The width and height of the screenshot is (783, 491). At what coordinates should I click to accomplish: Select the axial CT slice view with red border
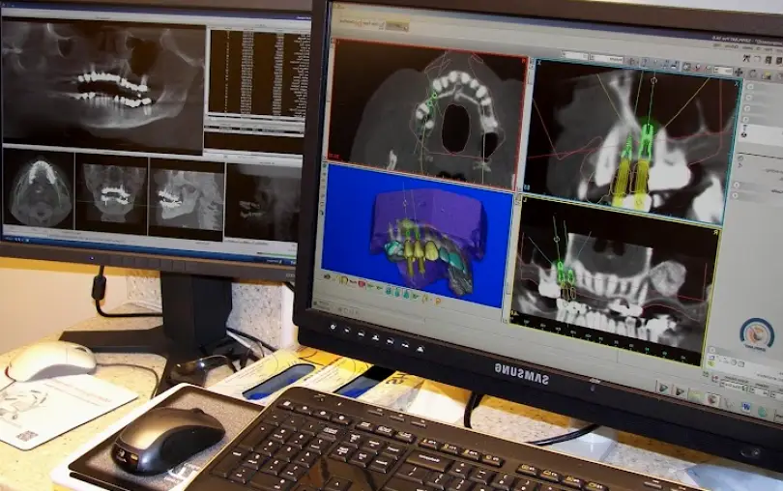point(428,114)
